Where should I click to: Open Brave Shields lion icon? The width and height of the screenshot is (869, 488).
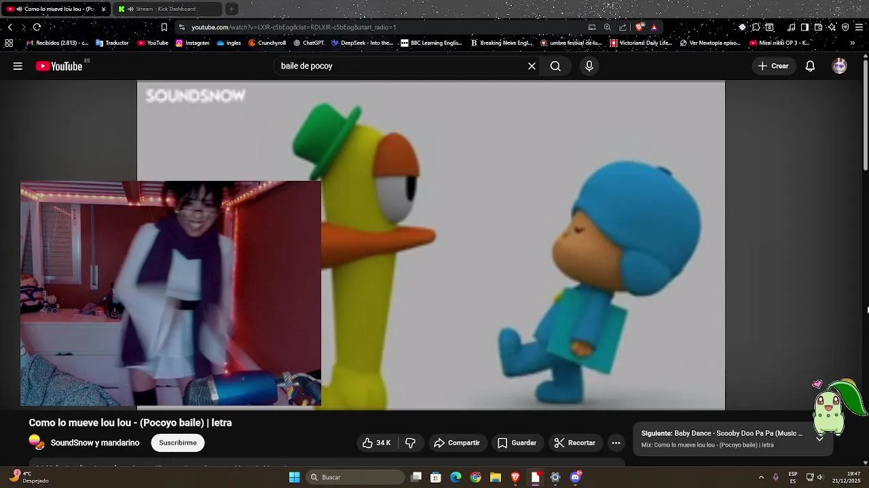pyautogui.click(x=640, y=27)
